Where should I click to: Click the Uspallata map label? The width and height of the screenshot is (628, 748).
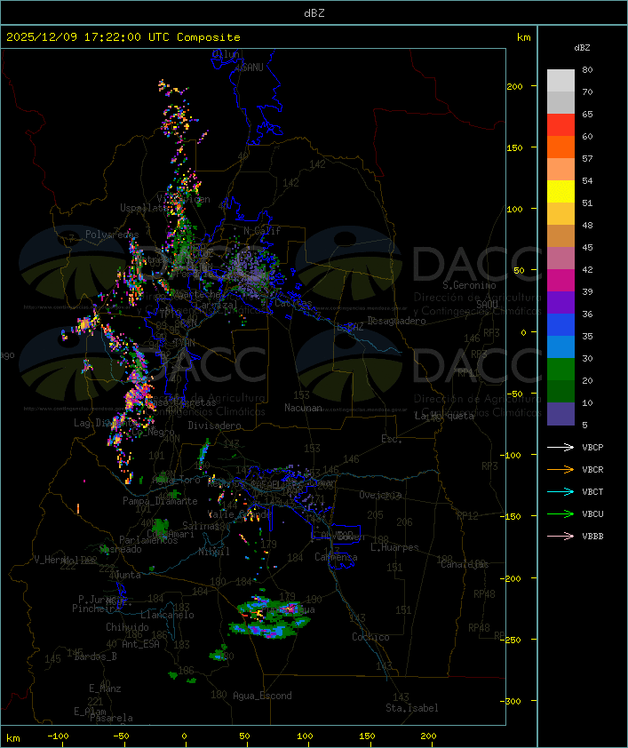[144, 208]
